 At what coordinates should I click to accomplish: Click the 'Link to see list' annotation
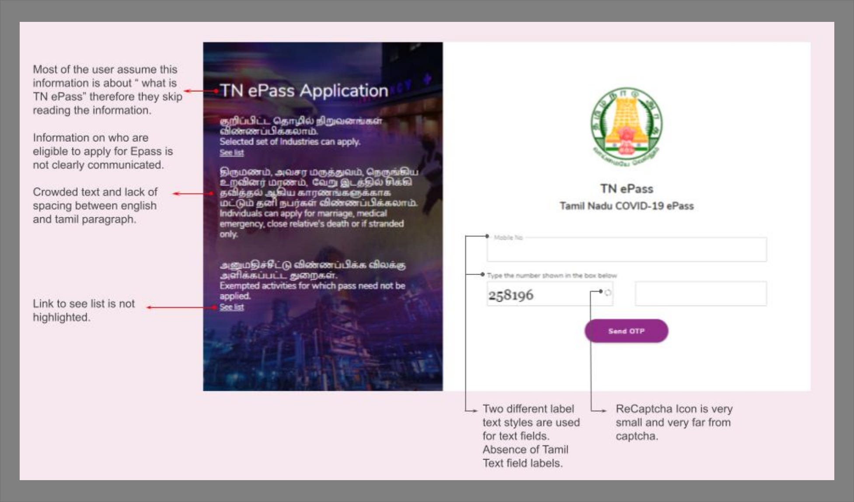84,310
